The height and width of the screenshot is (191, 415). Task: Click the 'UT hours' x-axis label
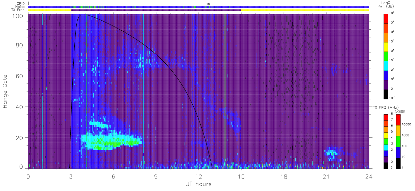coord(198,184)
